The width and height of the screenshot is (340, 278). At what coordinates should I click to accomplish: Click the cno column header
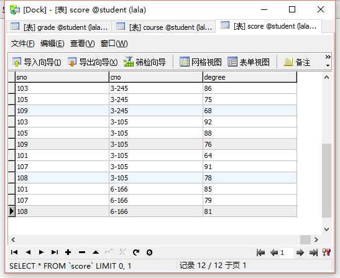click(x=155, y=77)
